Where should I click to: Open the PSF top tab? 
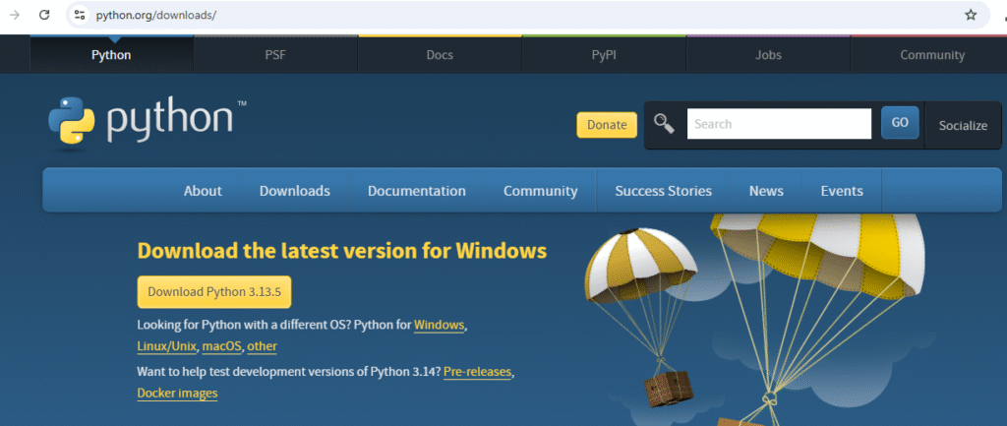[275, 55]
